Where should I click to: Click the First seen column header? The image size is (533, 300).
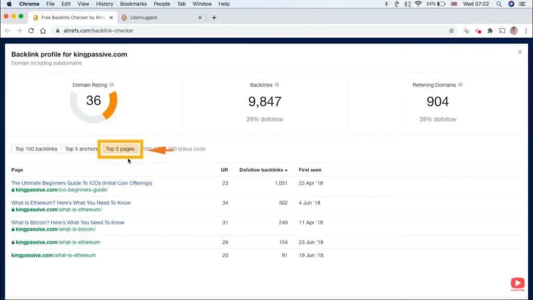[x=310, y=170]
